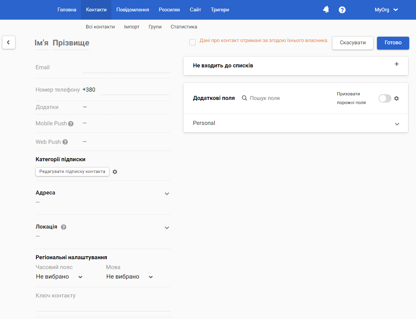Open the Розсилки menu item
Viewport: 416px width, 319px height.
pyautogui.click(x=169, y=10)
